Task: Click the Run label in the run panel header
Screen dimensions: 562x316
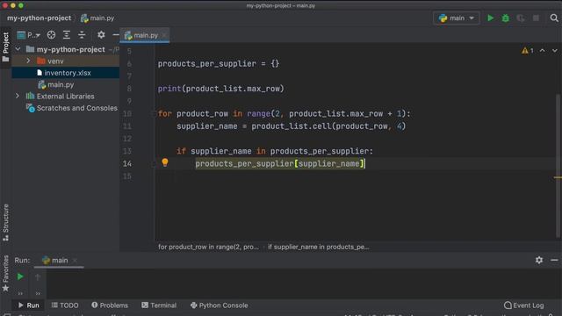Action: coord(22,261)
